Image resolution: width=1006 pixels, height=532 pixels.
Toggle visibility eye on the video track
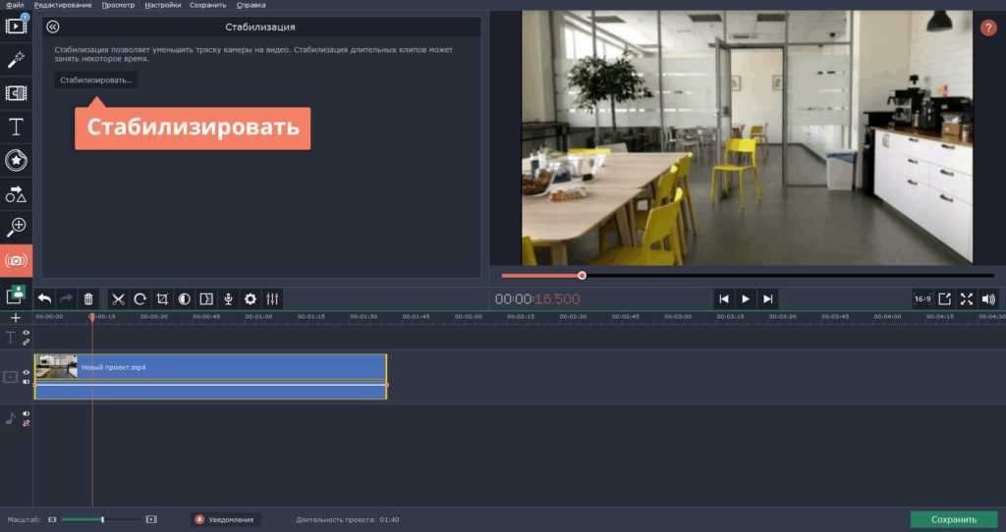pos(27,372)
